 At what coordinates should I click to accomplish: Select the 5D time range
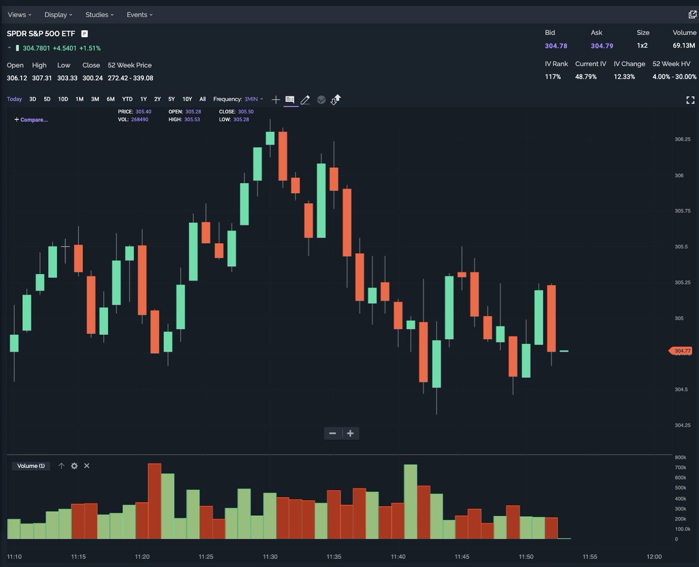[47, 100]
